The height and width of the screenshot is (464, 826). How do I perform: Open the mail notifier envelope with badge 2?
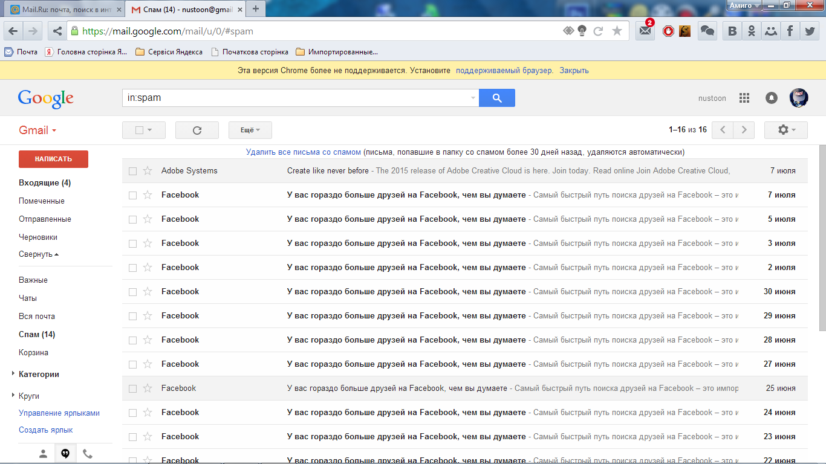[646, 31]
